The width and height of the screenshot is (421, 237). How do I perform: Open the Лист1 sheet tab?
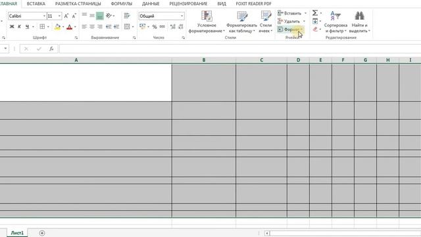click(18, 233)
